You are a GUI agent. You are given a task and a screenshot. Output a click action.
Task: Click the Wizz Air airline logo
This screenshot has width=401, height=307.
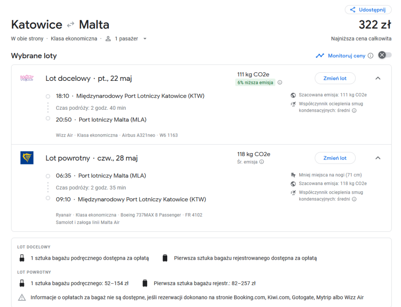tap(27, 78)
